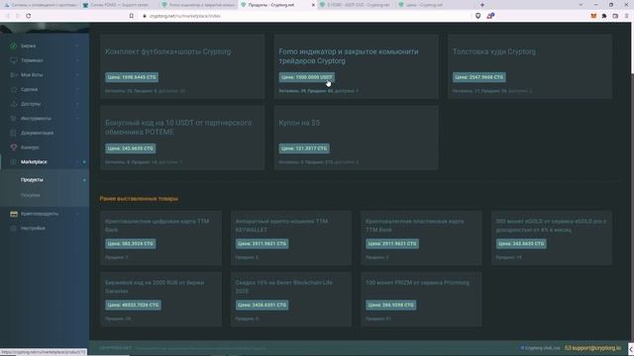Click the Биржа sidebar icon
634x356 pixels.
pos(13,45)
